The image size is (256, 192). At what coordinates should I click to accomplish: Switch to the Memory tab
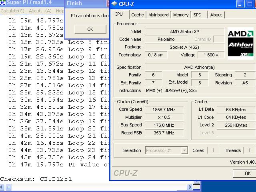181,15
